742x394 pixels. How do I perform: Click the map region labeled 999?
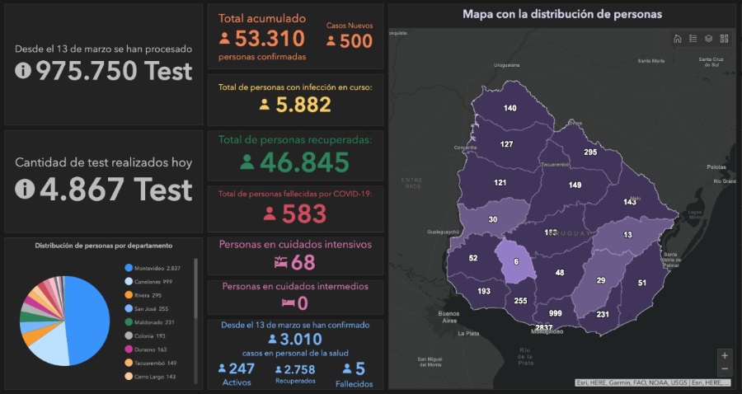coord(555,313)
